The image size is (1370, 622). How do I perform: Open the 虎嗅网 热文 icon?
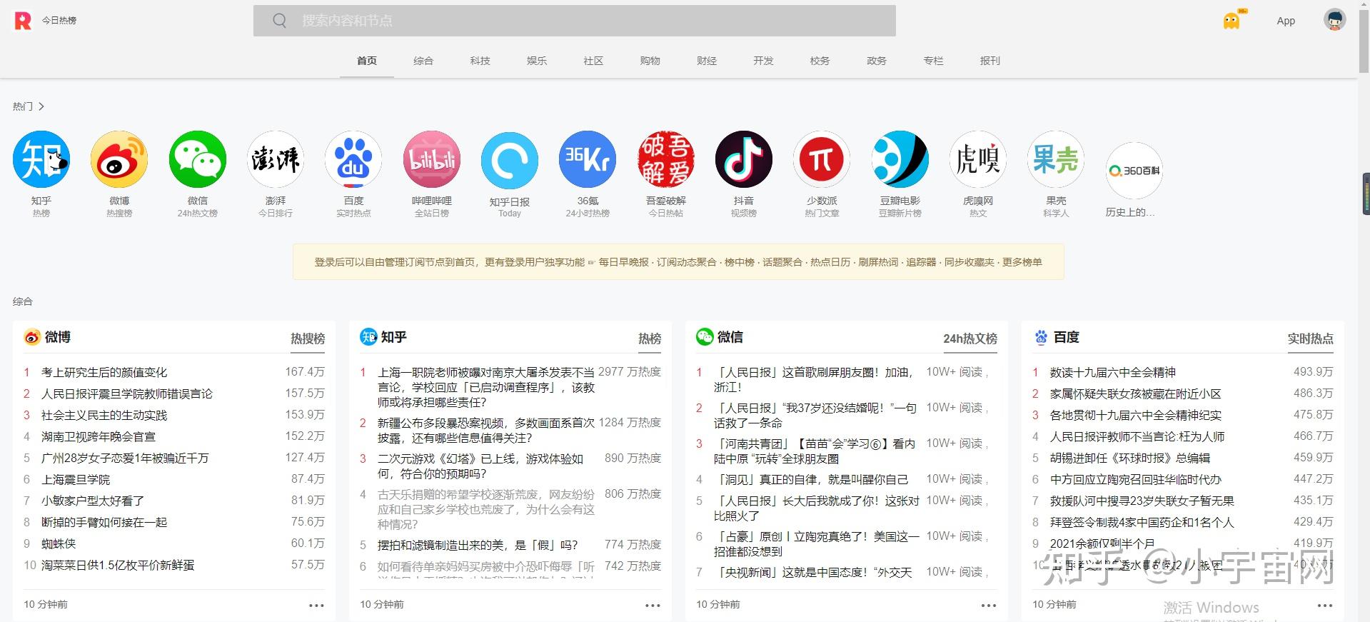pos(978,159)
